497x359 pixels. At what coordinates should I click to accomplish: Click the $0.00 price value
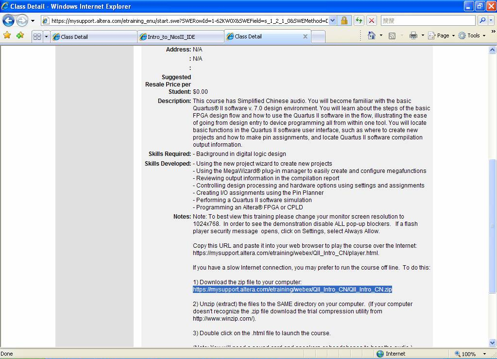click(200, 92)
